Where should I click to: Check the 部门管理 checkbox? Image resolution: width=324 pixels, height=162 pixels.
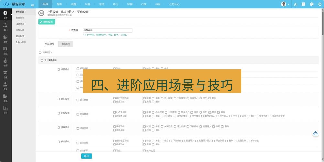78,100
